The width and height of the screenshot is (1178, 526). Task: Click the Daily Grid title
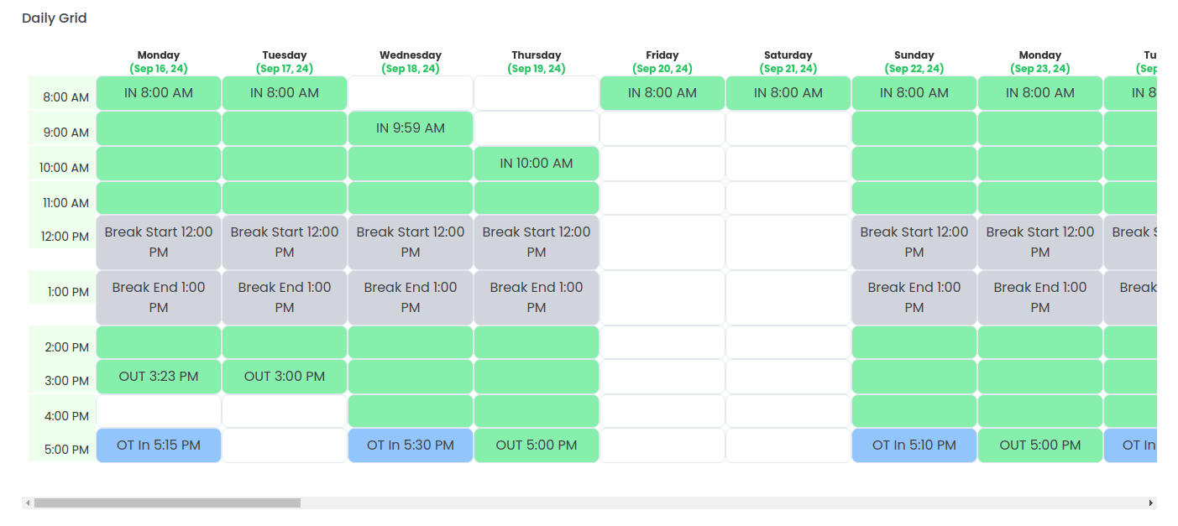pos(54,18)
